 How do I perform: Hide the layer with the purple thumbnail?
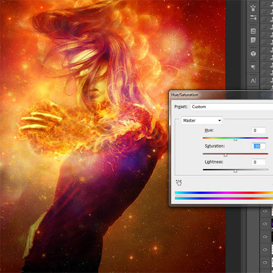click(265, 224)
